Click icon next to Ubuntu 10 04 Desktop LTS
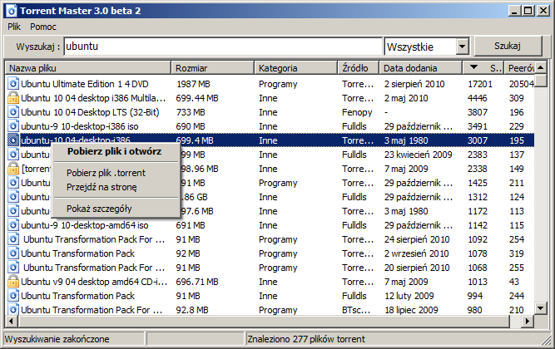This screenshot has width=555, height=349. [x=13, y=112]
